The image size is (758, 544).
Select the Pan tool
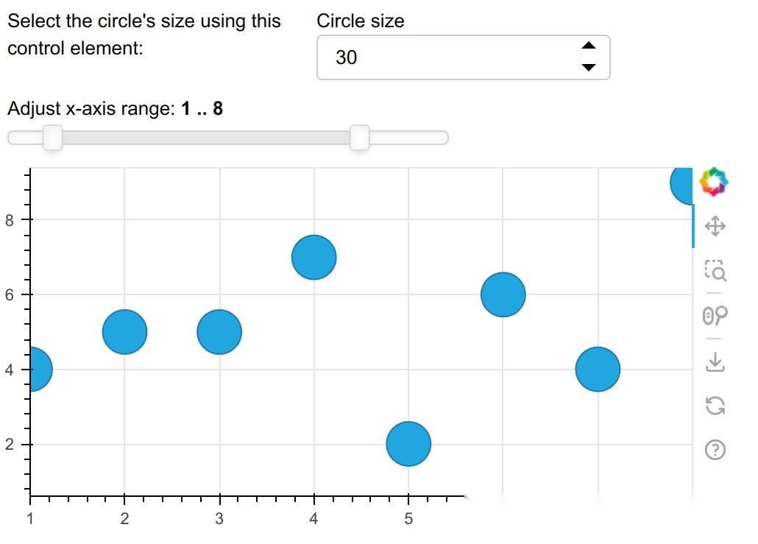tap(715, 226)
